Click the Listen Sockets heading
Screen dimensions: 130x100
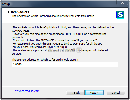(18, 12)
